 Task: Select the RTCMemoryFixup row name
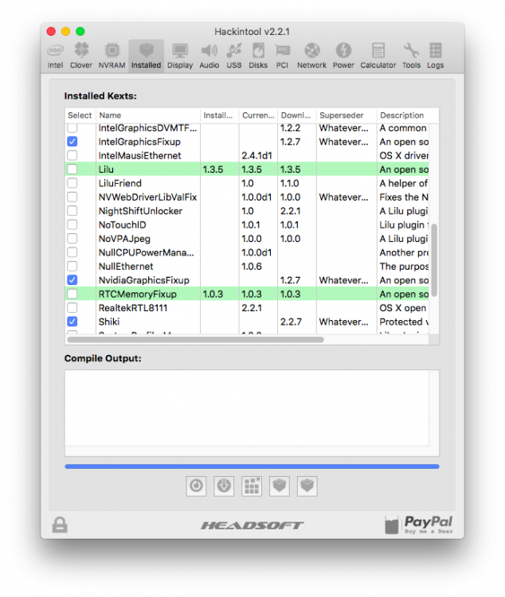click(138, 294)
